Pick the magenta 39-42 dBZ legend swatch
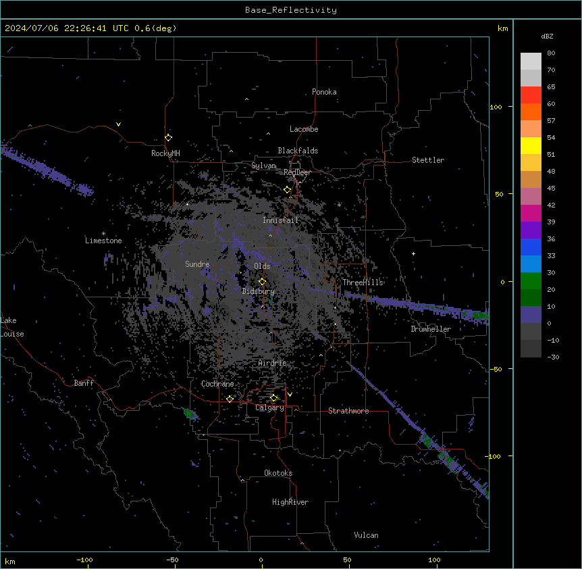Image resolution: width=582 pixels, height=569 pixels. click(531, 213)
